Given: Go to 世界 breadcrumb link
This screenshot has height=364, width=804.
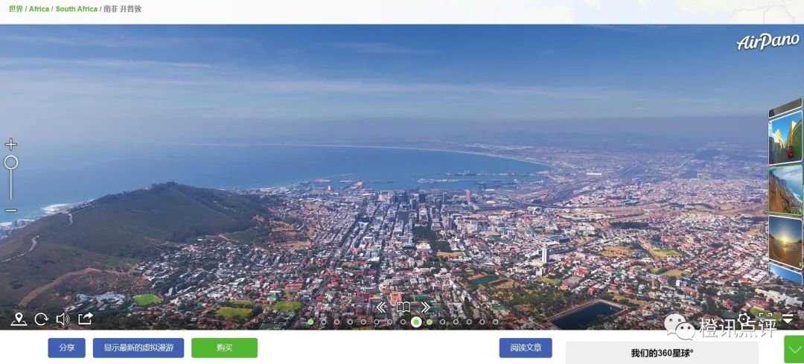Looking at the screenshot, I should click(16, 9).
